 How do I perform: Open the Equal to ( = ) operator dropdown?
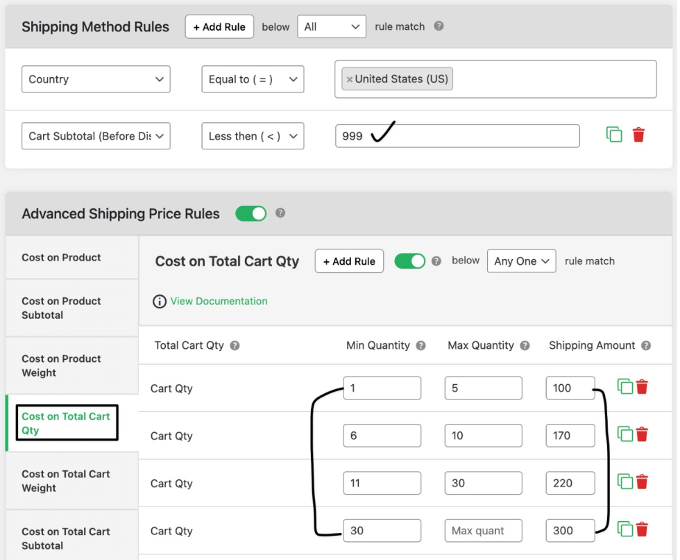pos(253,79)
